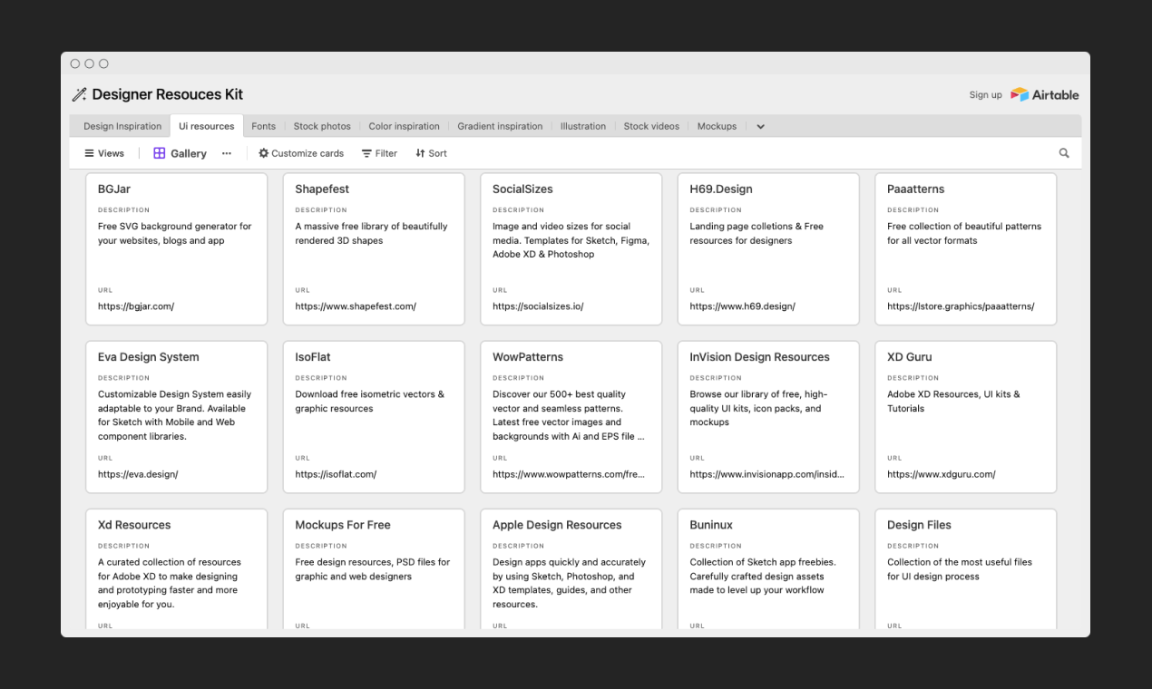Click the lstore.graphics/paaatterns URL
This screenshot has height=689, width=1152.
(961, 306)
